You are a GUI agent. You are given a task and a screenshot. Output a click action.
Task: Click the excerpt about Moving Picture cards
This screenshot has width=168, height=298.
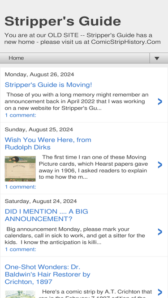pos(93,167)
